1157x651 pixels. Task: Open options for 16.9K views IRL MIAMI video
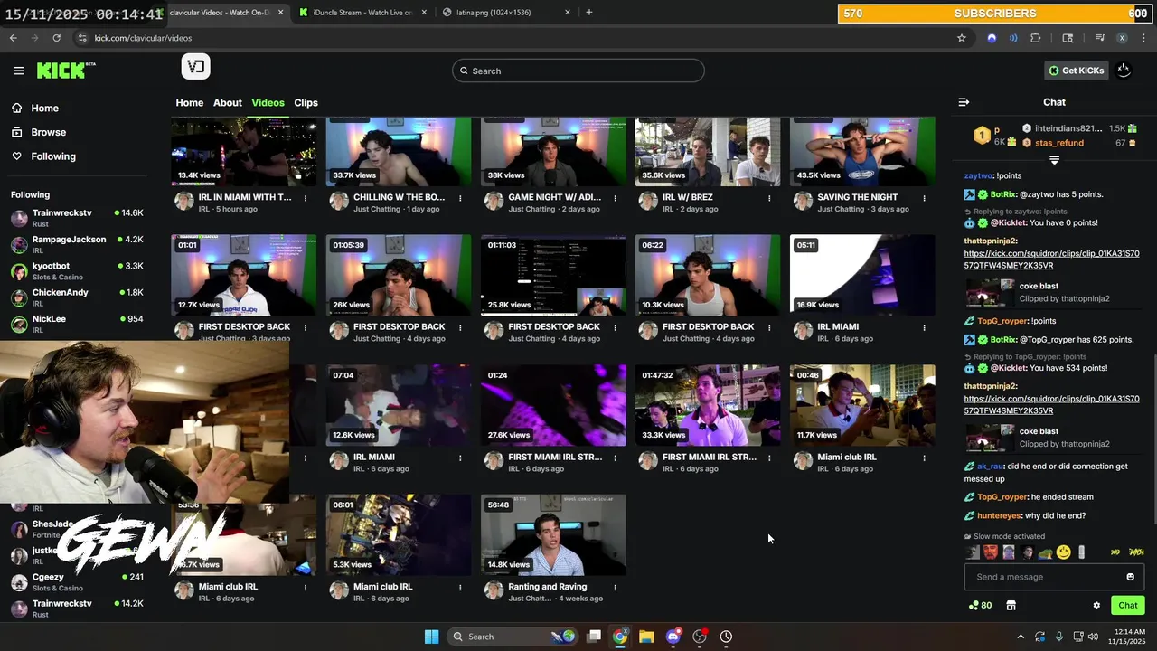(x=924, y=328)
